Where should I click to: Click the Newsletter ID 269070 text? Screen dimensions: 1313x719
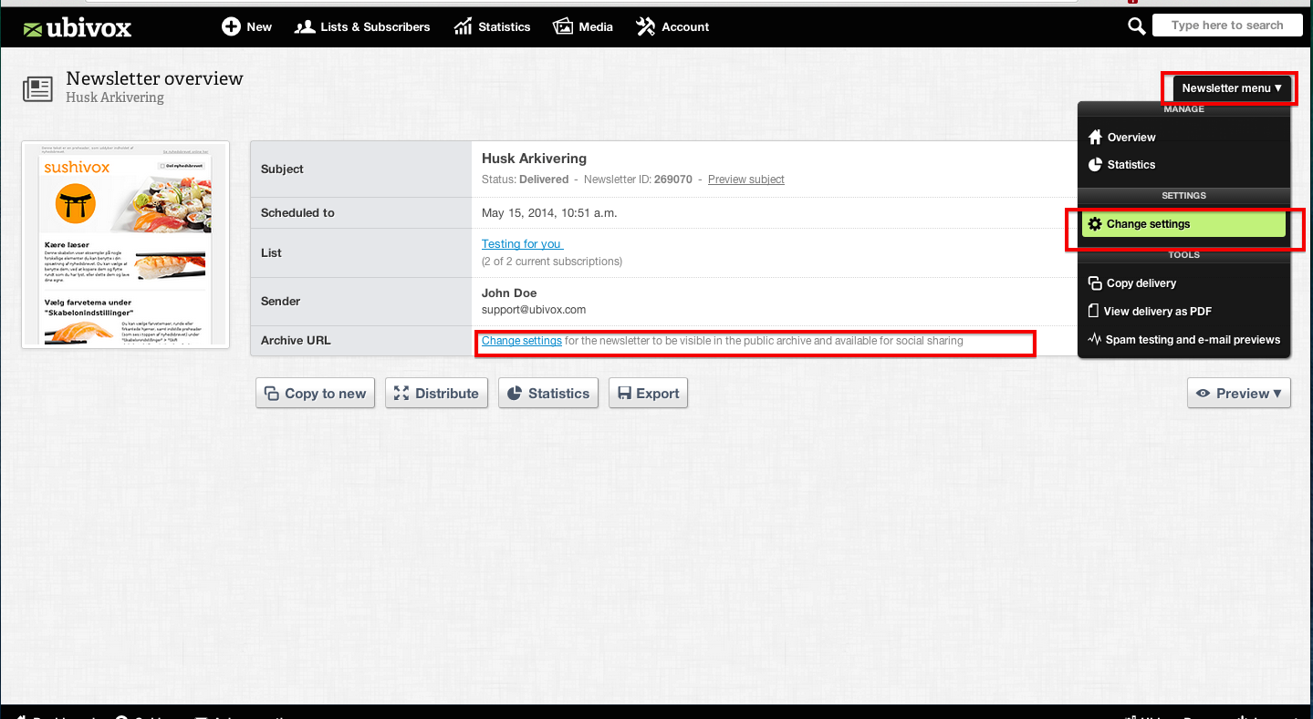tap(638, 180)
